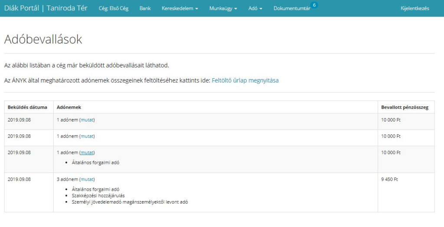Expand the Adó dropdown in navbar
The image size is (444, 227).
[x=255, y=8]
